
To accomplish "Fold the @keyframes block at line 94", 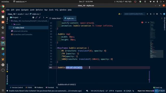I will click(x=56, y=48).
